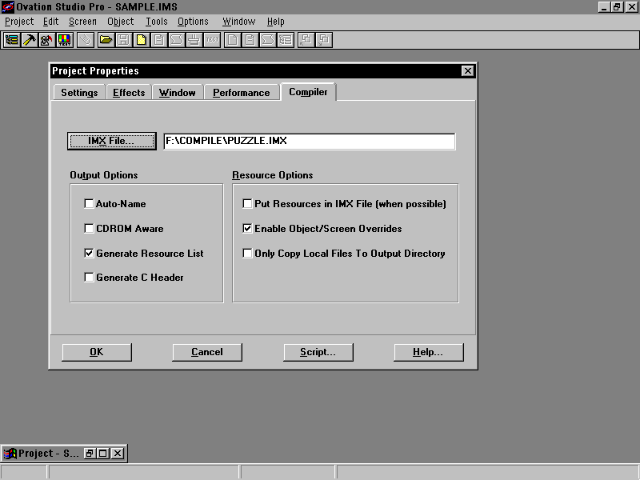Click Cancel in Project Properties

(207, 352)
